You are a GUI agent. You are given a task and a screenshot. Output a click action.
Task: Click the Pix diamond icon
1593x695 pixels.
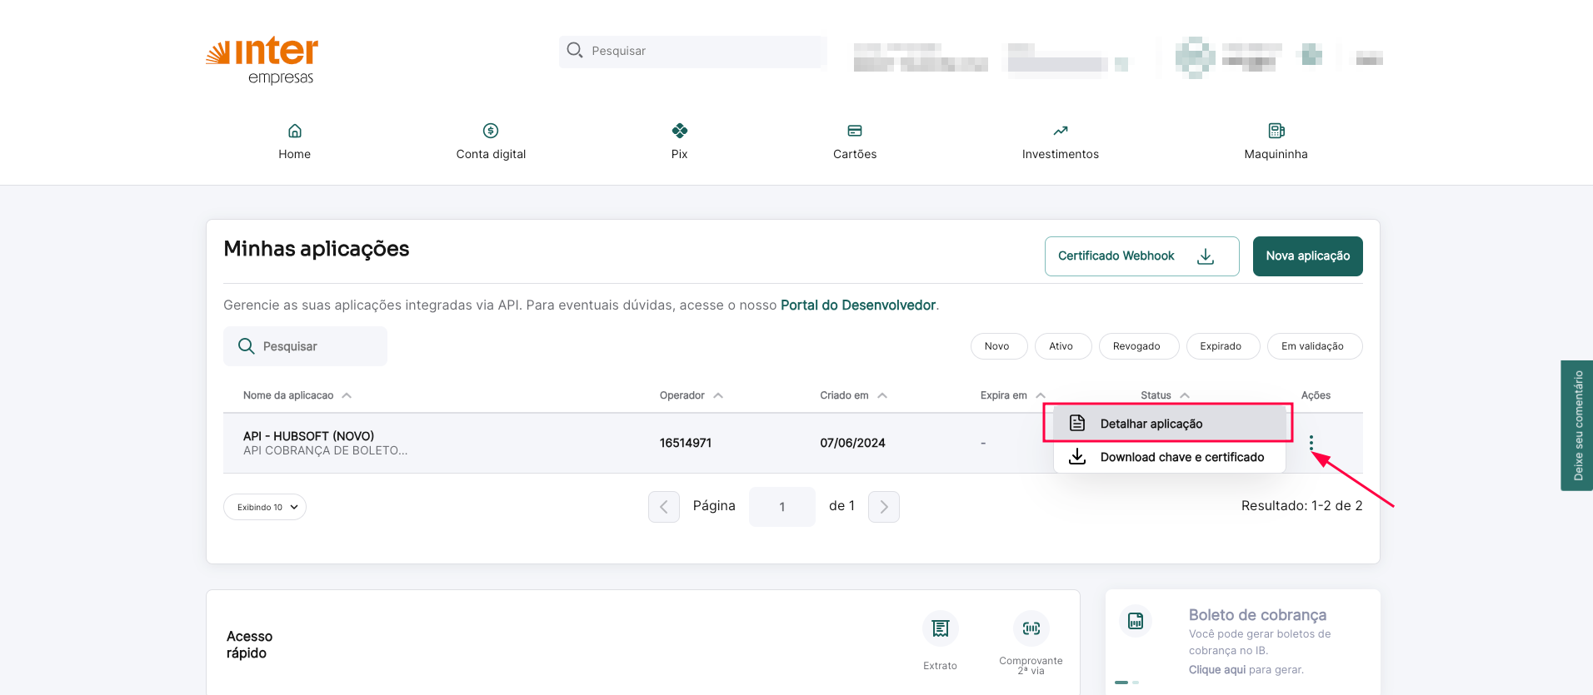680,131
